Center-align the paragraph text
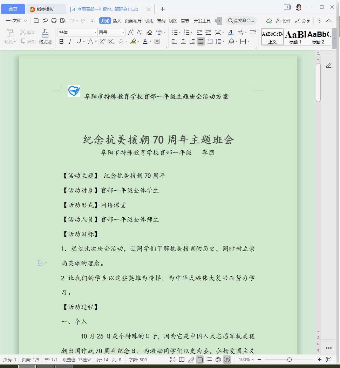Image resolution: width=340 pixels, height=368 pixels. [x=183, y=42]
